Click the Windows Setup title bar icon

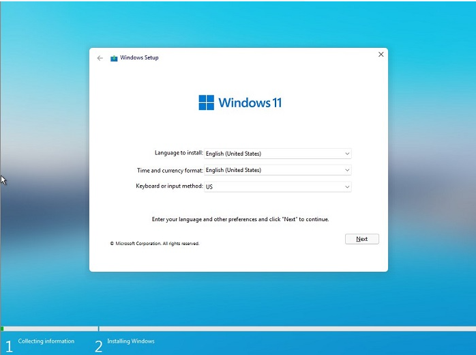point(114,58)
